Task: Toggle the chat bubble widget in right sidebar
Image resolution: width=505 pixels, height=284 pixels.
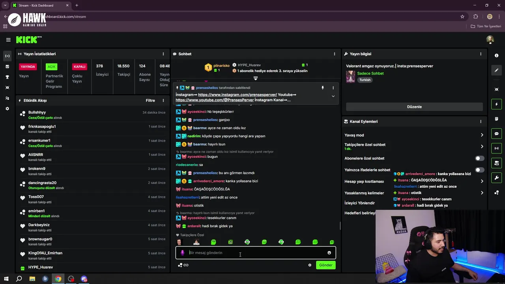Action: pyautogui.click(x=497, y=134)
